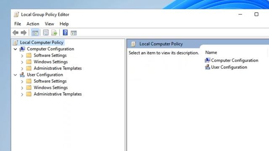The image size is (269, 151).
Task: Click the Name column header
Action: [211, 52]
